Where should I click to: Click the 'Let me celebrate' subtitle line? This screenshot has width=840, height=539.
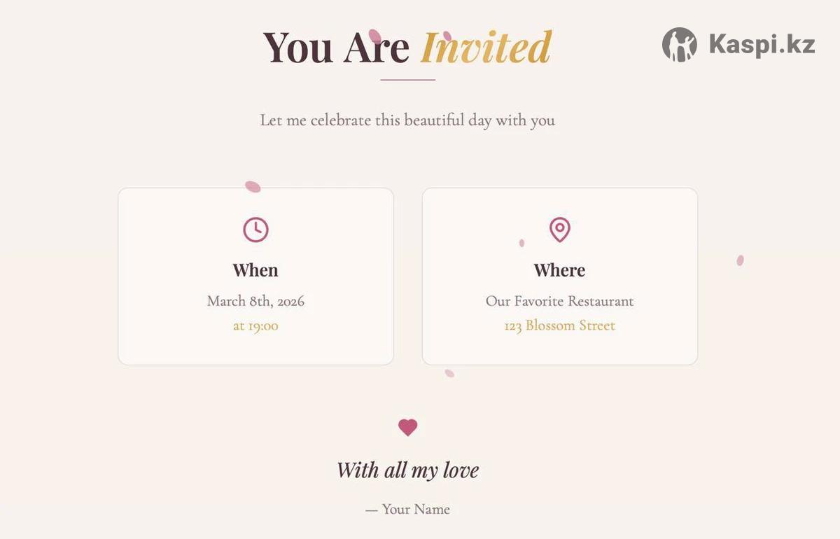coord(407,120)
